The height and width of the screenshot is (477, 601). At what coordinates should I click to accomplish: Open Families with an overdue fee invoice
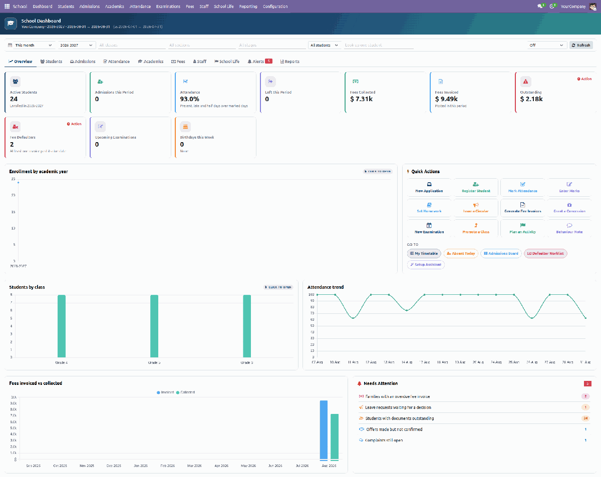point(475,396)
